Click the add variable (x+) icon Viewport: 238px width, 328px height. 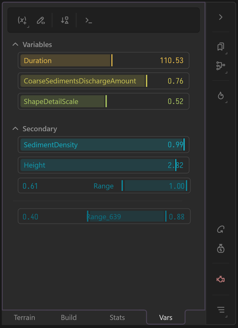(x=22, y=20)
